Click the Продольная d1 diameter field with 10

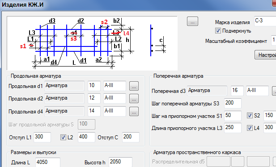(94, 86)
